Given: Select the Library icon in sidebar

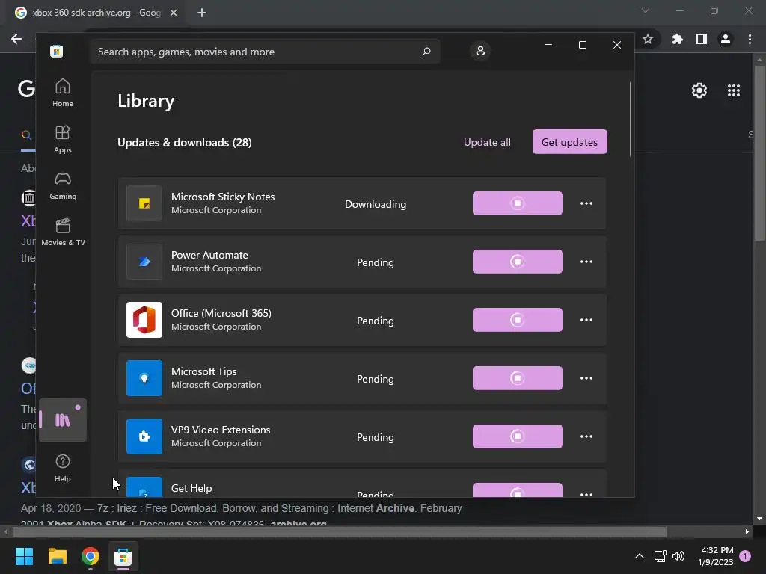Looking at the screenshot, I should coord(63,420).
